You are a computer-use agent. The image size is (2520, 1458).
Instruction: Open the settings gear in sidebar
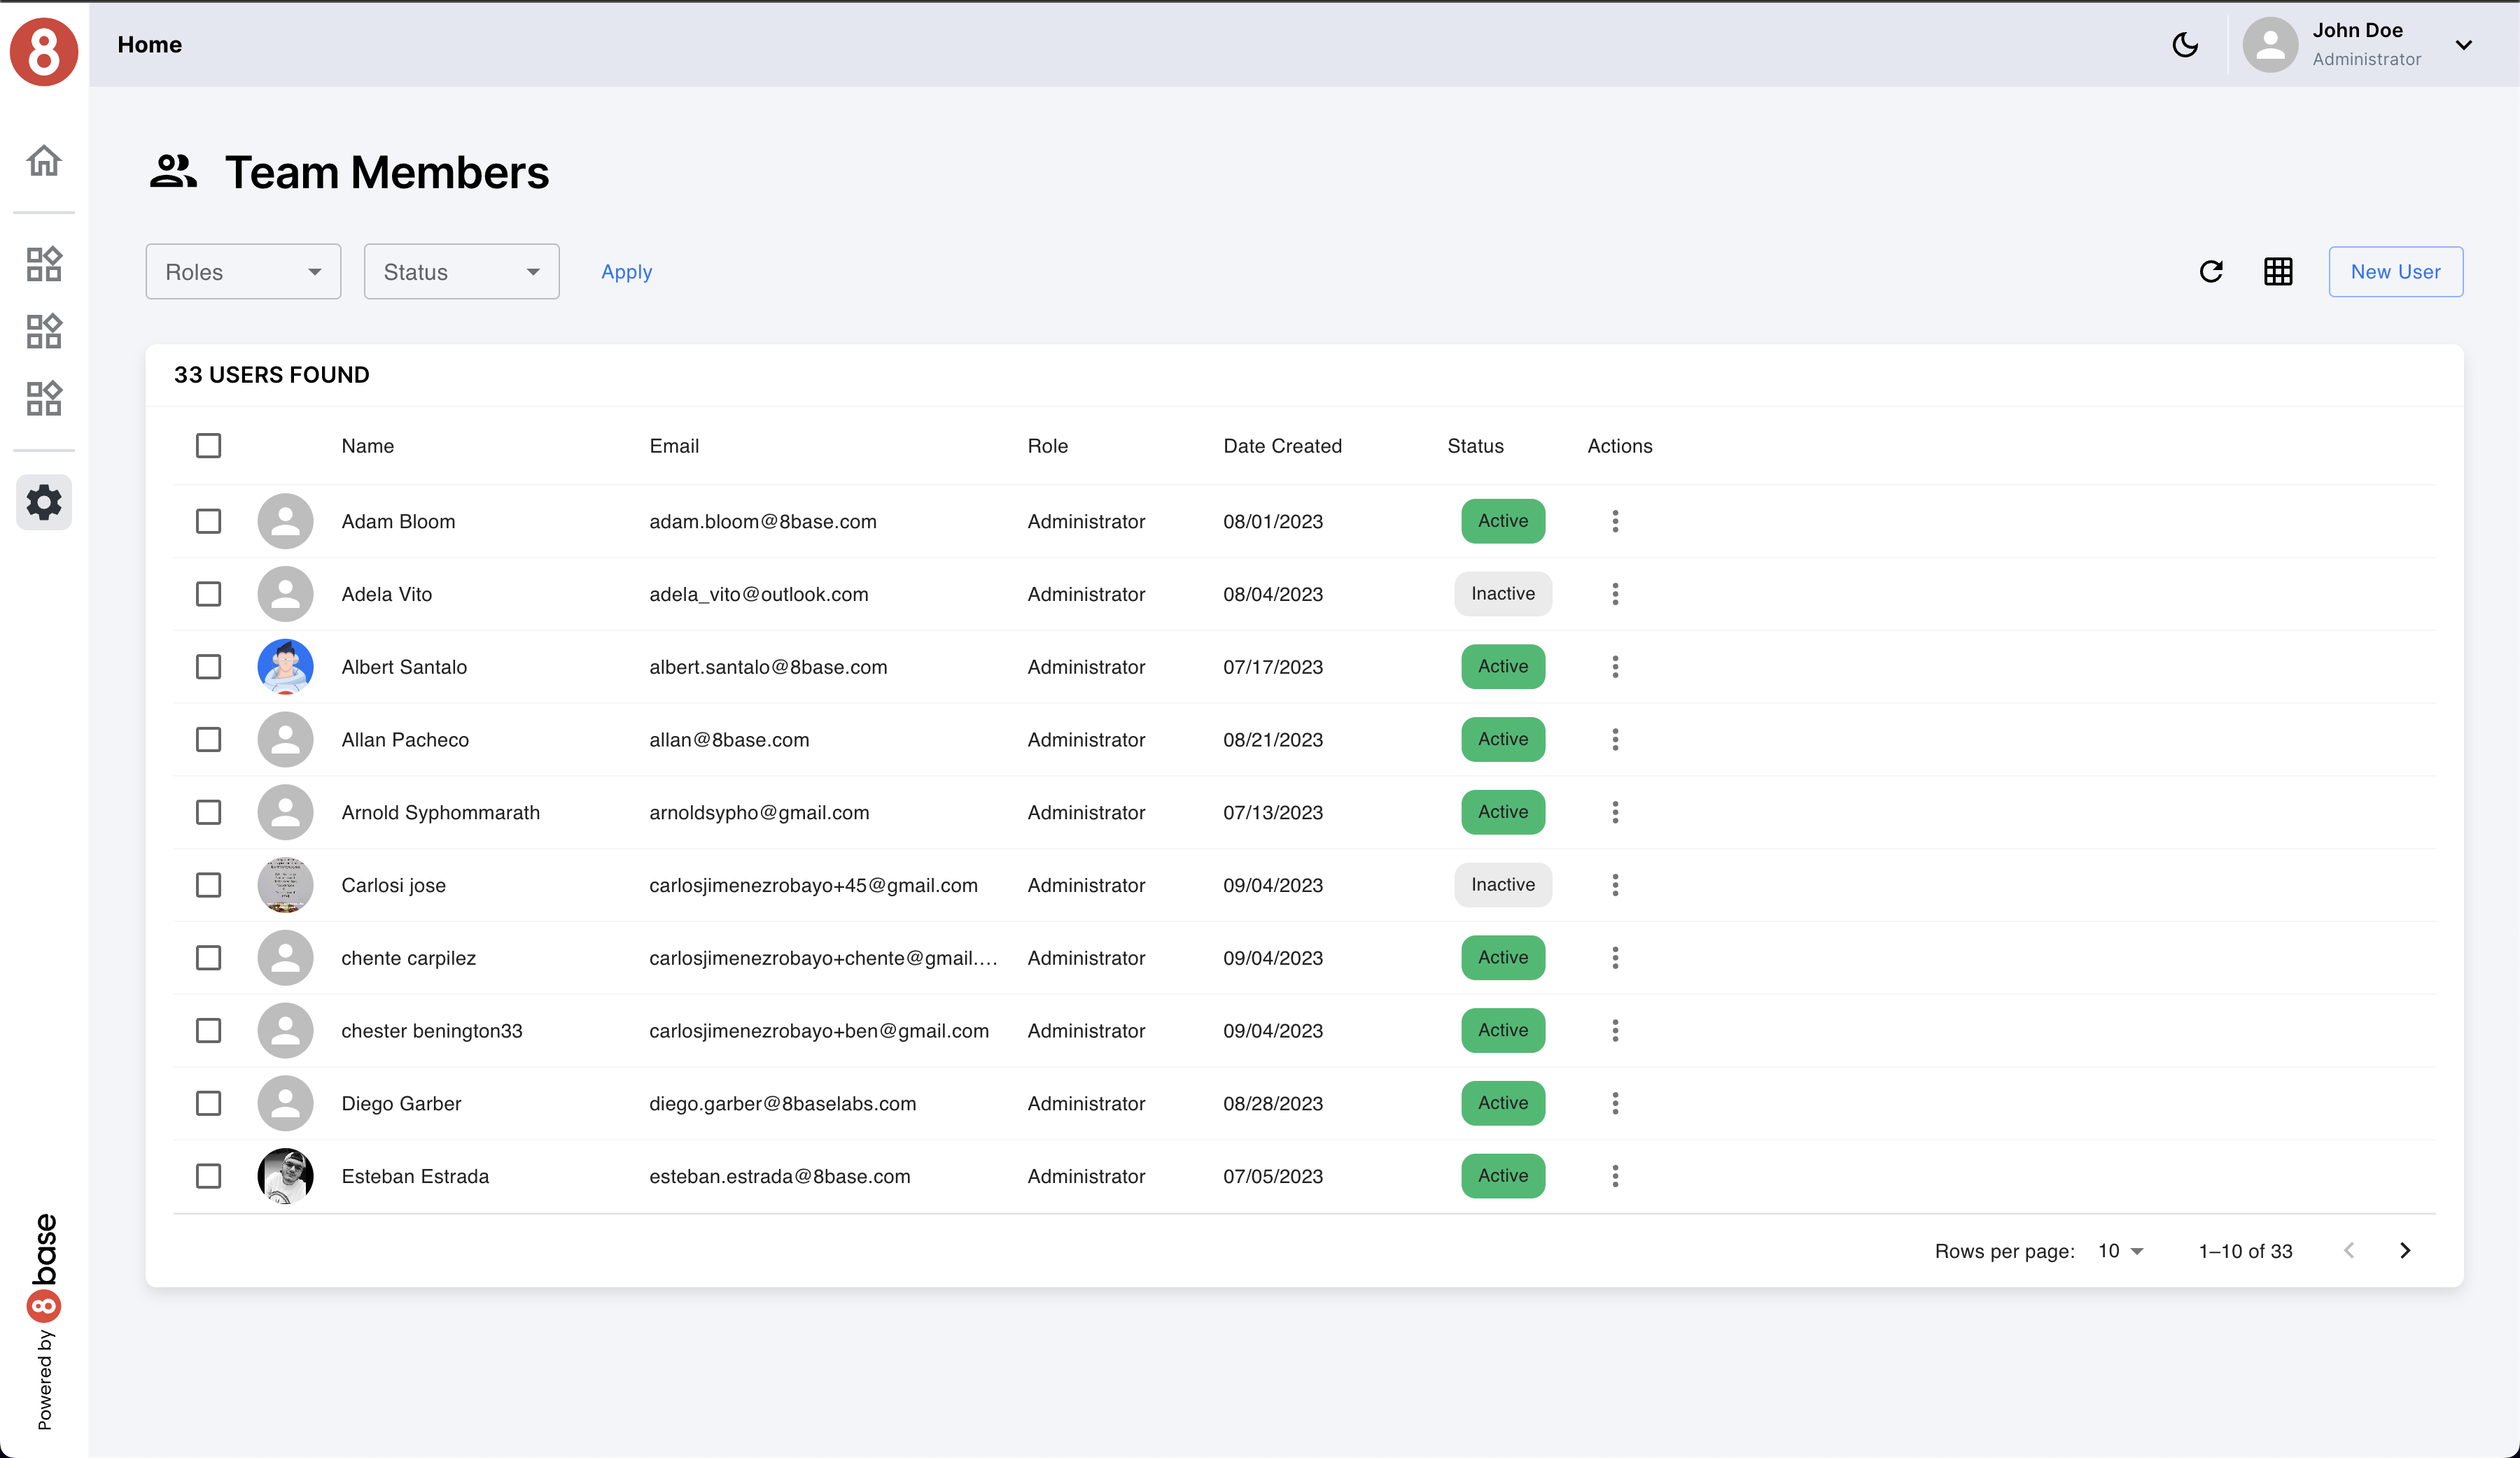43,502
